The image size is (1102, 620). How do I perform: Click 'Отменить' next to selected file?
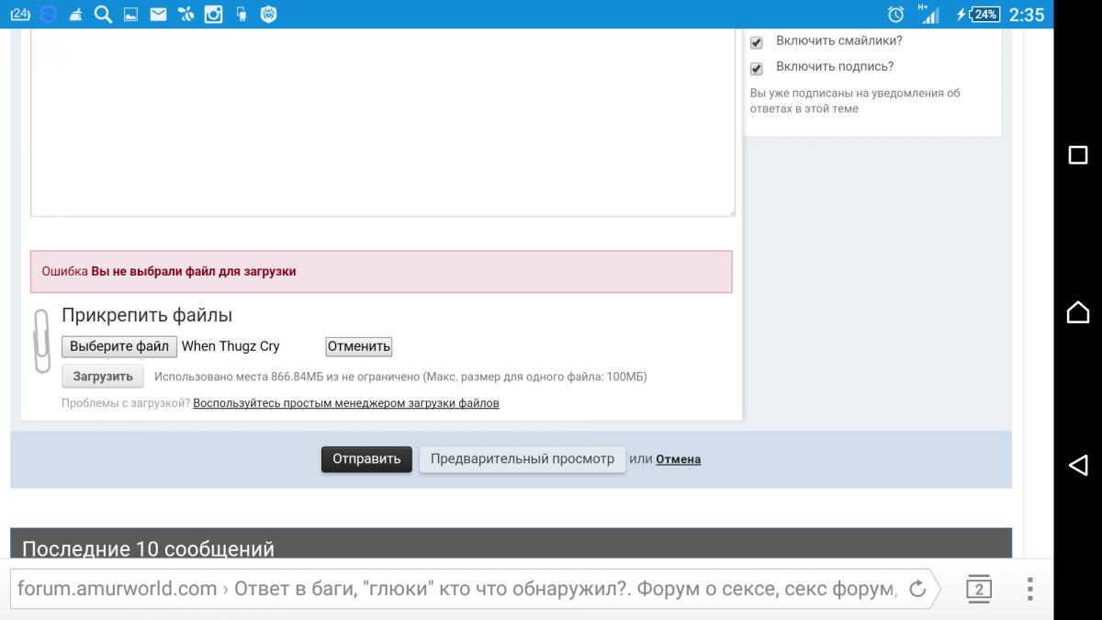click(359, 346)
